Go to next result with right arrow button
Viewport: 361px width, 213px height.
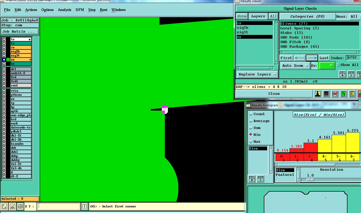(x=312, y=58)
